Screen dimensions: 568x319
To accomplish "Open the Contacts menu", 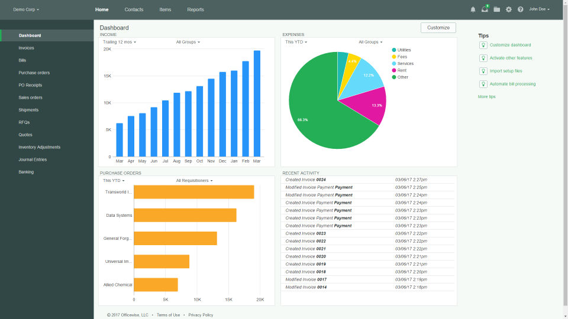I will 134,9.
